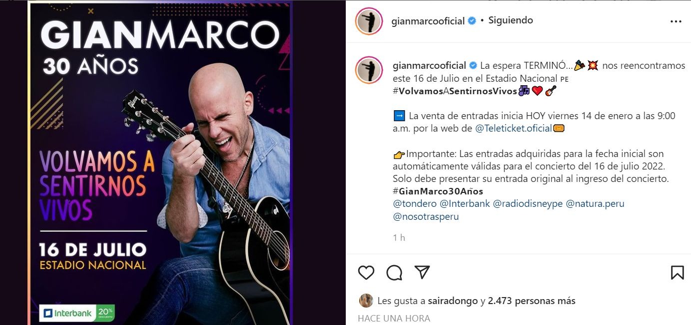Open comments with the speech bubble icon
This screenshot has height=325, width=691.
(394, 272)
